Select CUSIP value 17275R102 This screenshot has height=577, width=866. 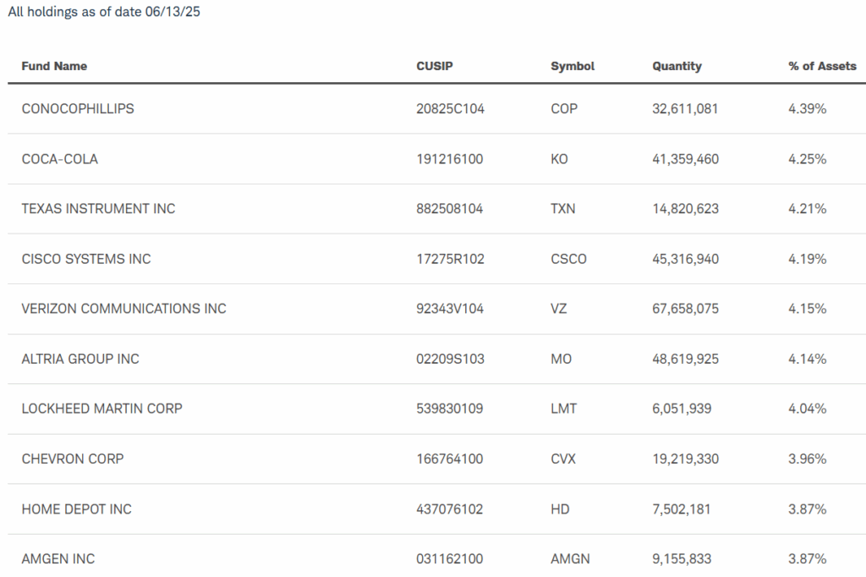tap(450, 259)
